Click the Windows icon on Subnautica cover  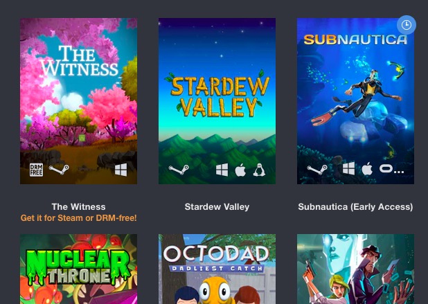pos(349,169)
